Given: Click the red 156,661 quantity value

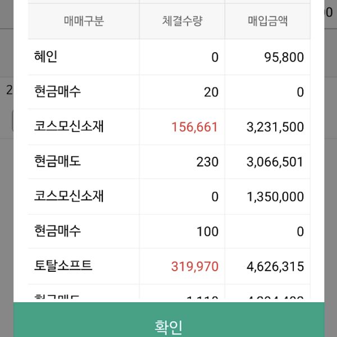Looking at the screenshot, I should tap(194, 127).
